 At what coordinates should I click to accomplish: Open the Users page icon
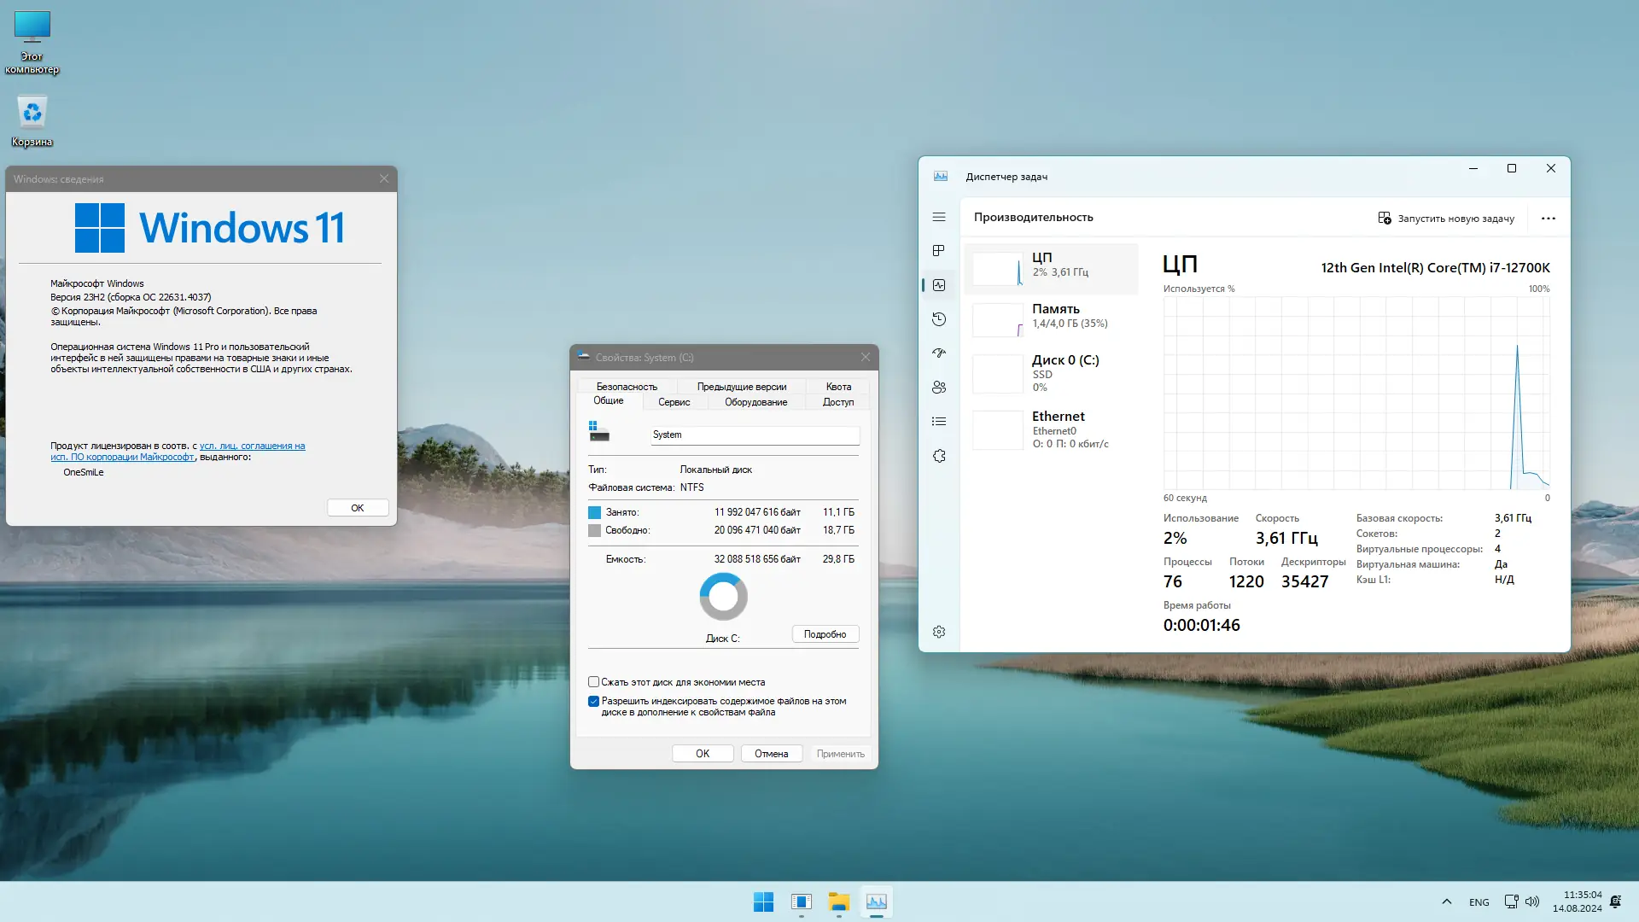(x=939, y=388)
